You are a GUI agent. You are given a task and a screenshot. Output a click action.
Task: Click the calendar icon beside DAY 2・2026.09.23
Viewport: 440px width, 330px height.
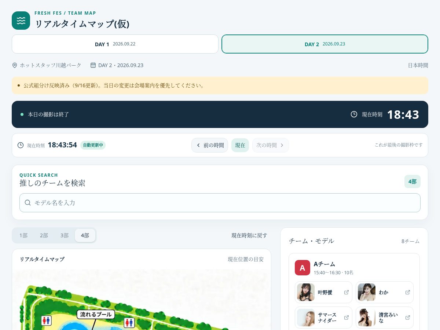coord(93,65)
